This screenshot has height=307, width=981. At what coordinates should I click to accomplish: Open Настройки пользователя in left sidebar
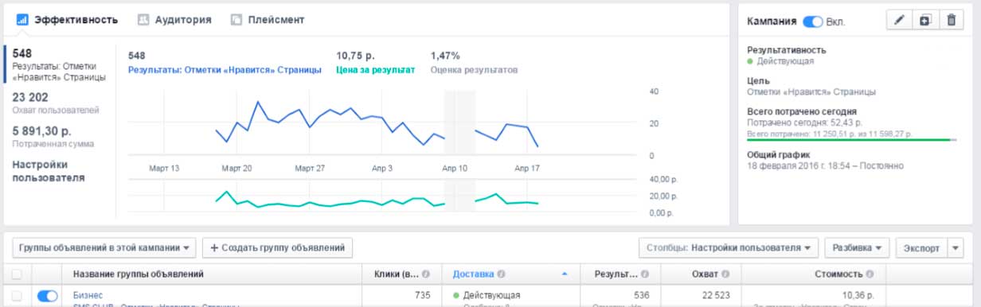(49, 171)
